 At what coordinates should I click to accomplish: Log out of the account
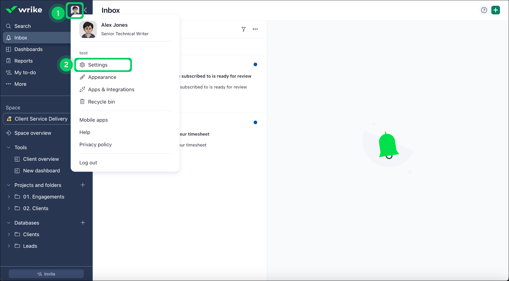pyautogui.click(x=88, y=163)
